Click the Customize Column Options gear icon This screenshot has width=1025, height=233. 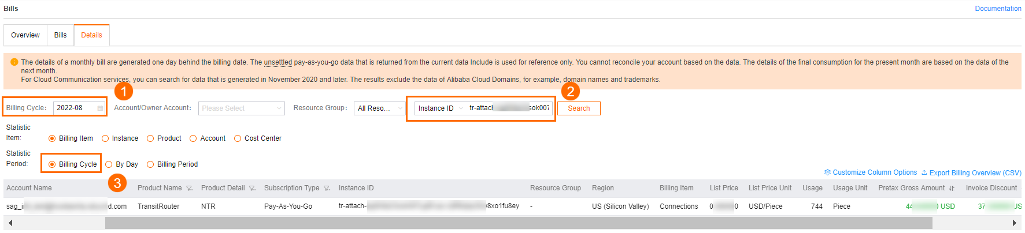click(827, 172)
